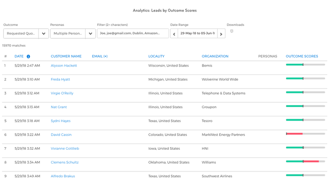This screenshot has height=183, width=329.
Task: Go to previous date range arrow
Action: [174, 34]
